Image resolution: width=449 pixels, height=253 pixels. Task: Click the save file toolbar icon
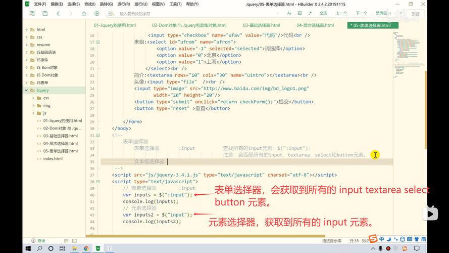45,14
